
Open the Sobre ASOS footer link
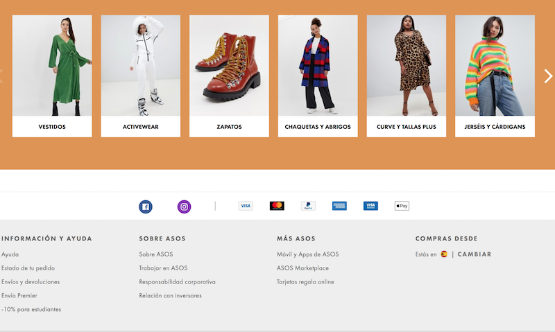point(156,254)
